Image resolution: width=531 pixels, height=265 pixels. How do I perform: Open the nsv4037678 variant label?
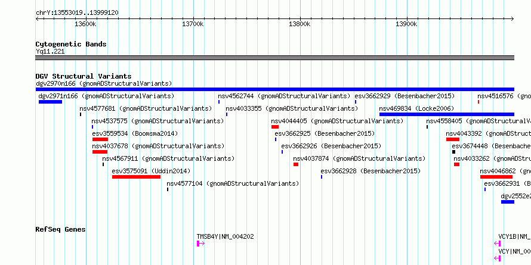pyautogui.click(x=159, y=146)
